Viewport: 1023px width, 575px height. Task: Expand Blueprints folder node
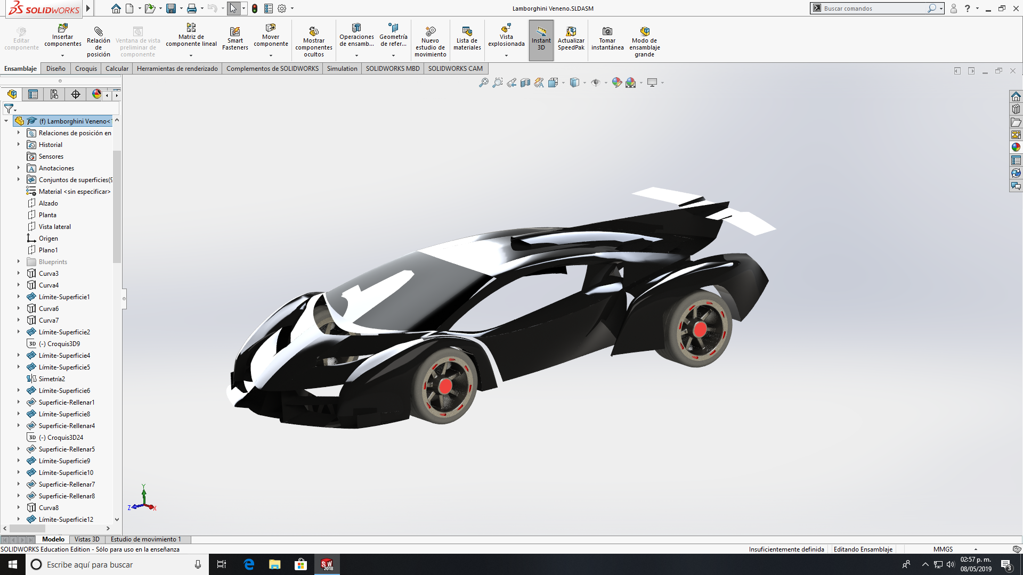coord(18,262)
